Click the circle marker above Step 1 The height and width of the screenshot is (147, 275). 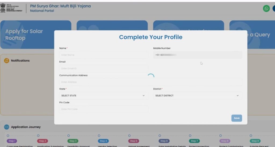[8, 136]
